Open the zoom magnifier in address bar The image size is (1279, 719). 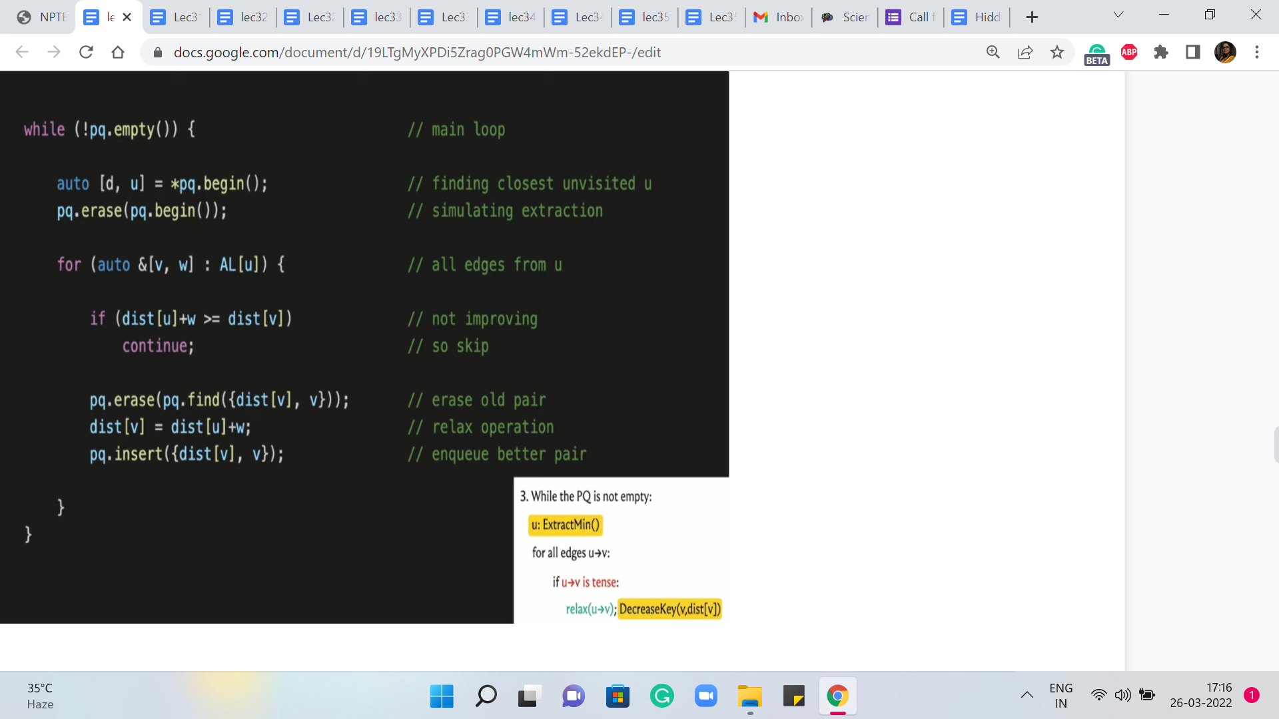point(993,52)
